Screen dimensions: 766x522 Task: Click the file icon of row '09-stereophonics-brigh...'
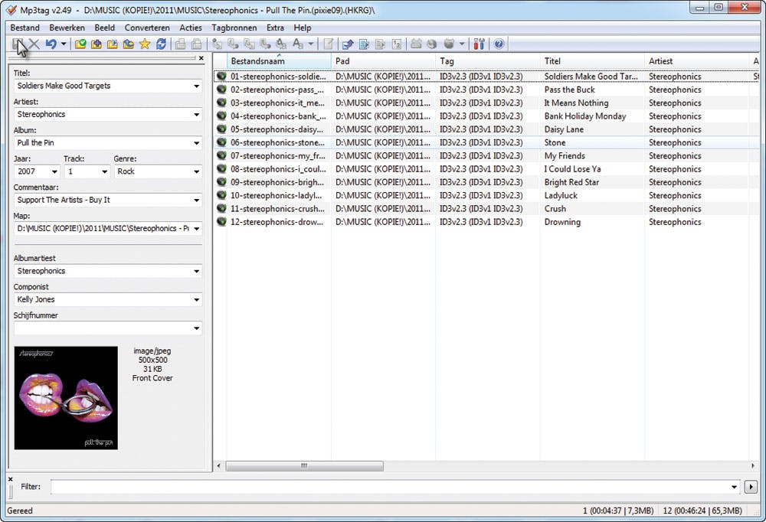(221, 181)
